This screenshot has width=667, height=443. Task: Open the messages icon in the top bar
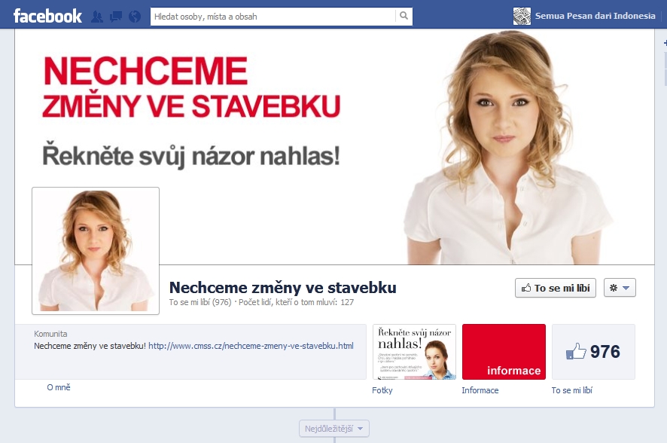point(116,16)
